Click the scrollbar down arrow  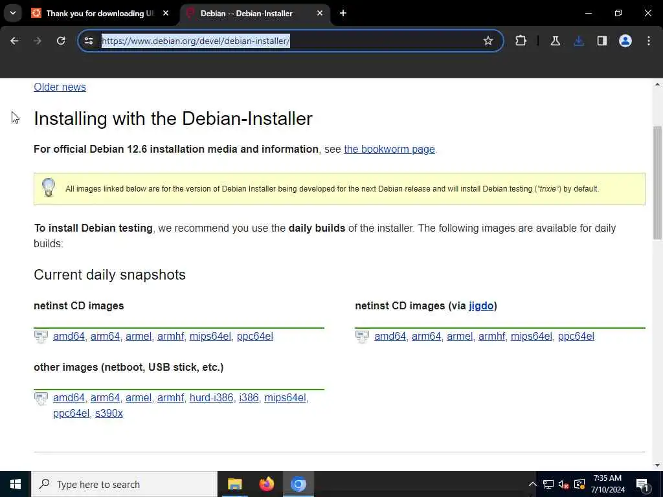coord(657,465)
